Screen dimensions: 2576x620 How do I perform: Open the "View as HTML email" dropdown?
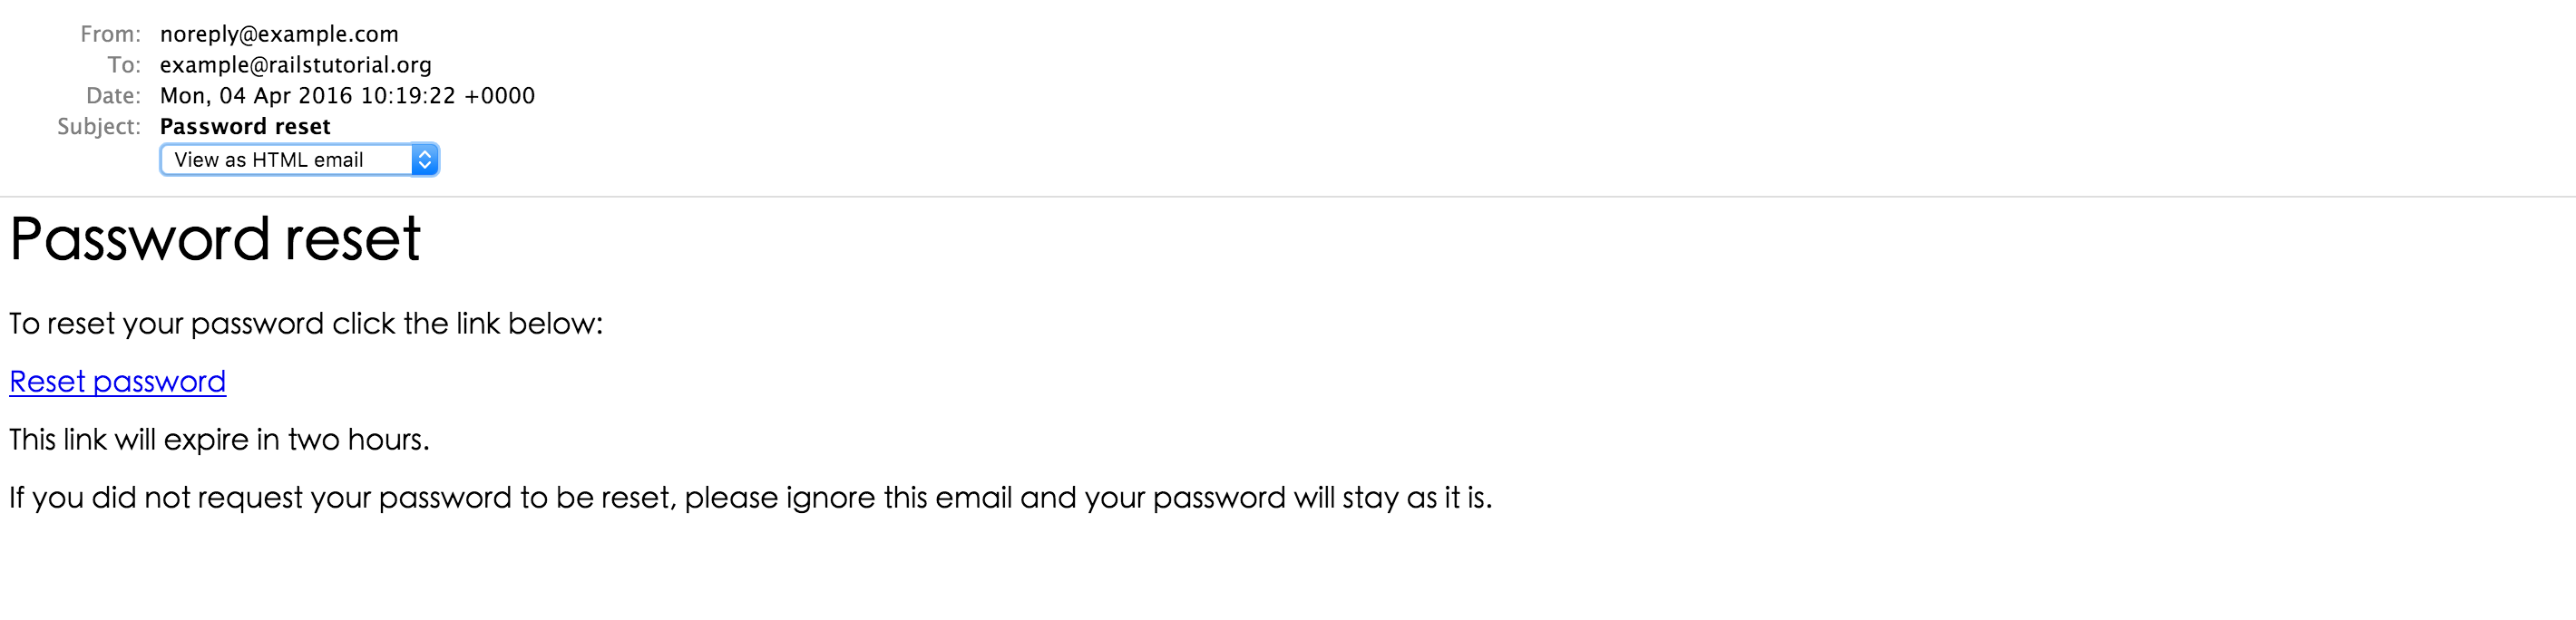click(286, 160)
